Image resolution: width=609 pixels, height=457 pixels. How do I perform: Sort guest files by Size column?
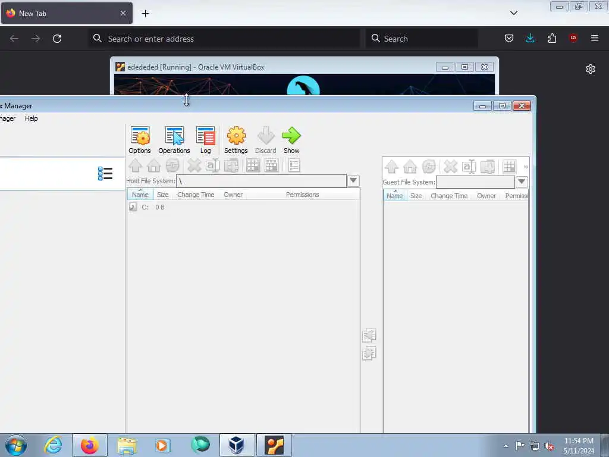click(x=416, y=195)
